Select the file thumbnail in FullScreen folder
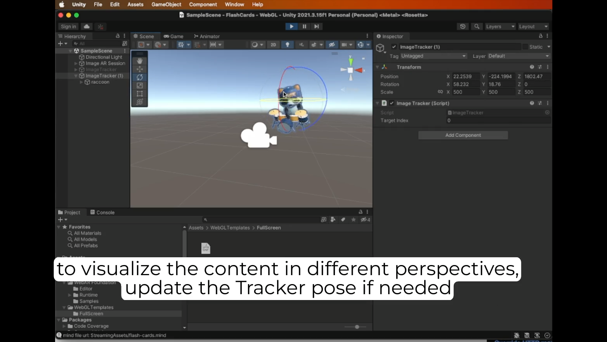Viewport: 607px width, 342px height. coord(206,248)
